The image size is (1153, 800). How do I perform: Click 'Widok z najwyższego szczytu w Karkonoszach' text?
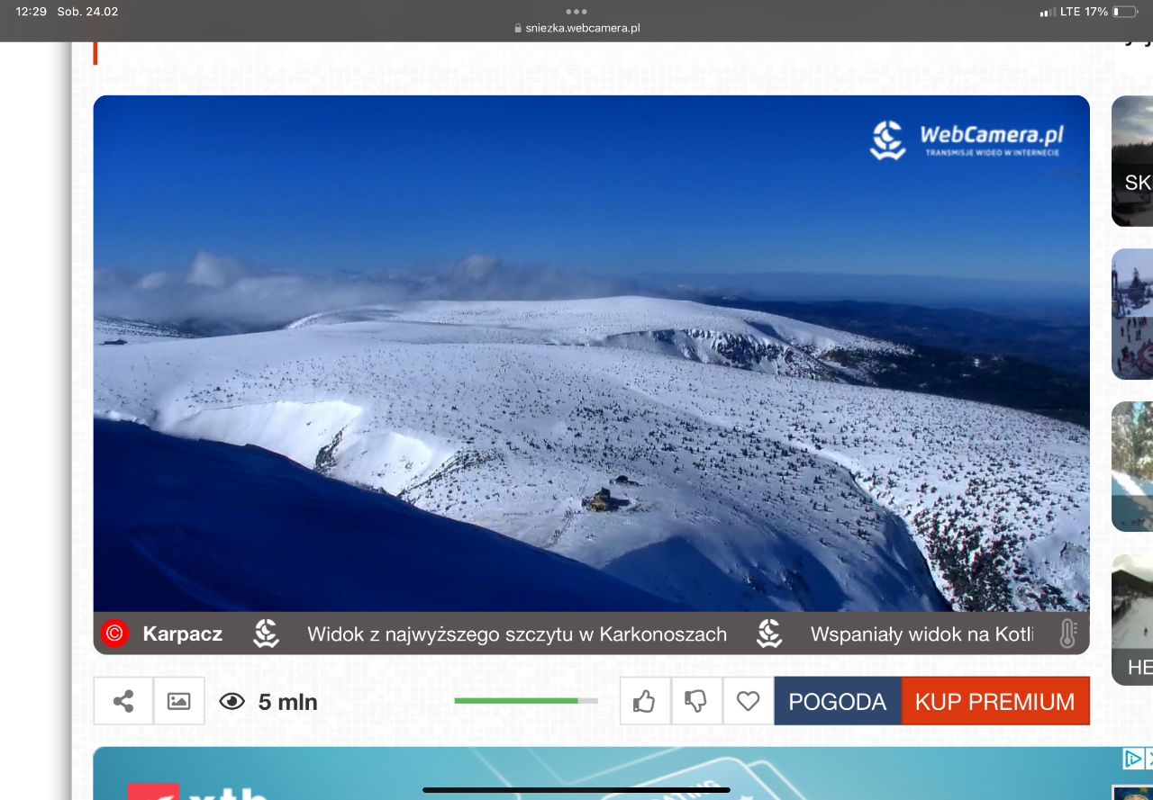click(x=517, y=634)
